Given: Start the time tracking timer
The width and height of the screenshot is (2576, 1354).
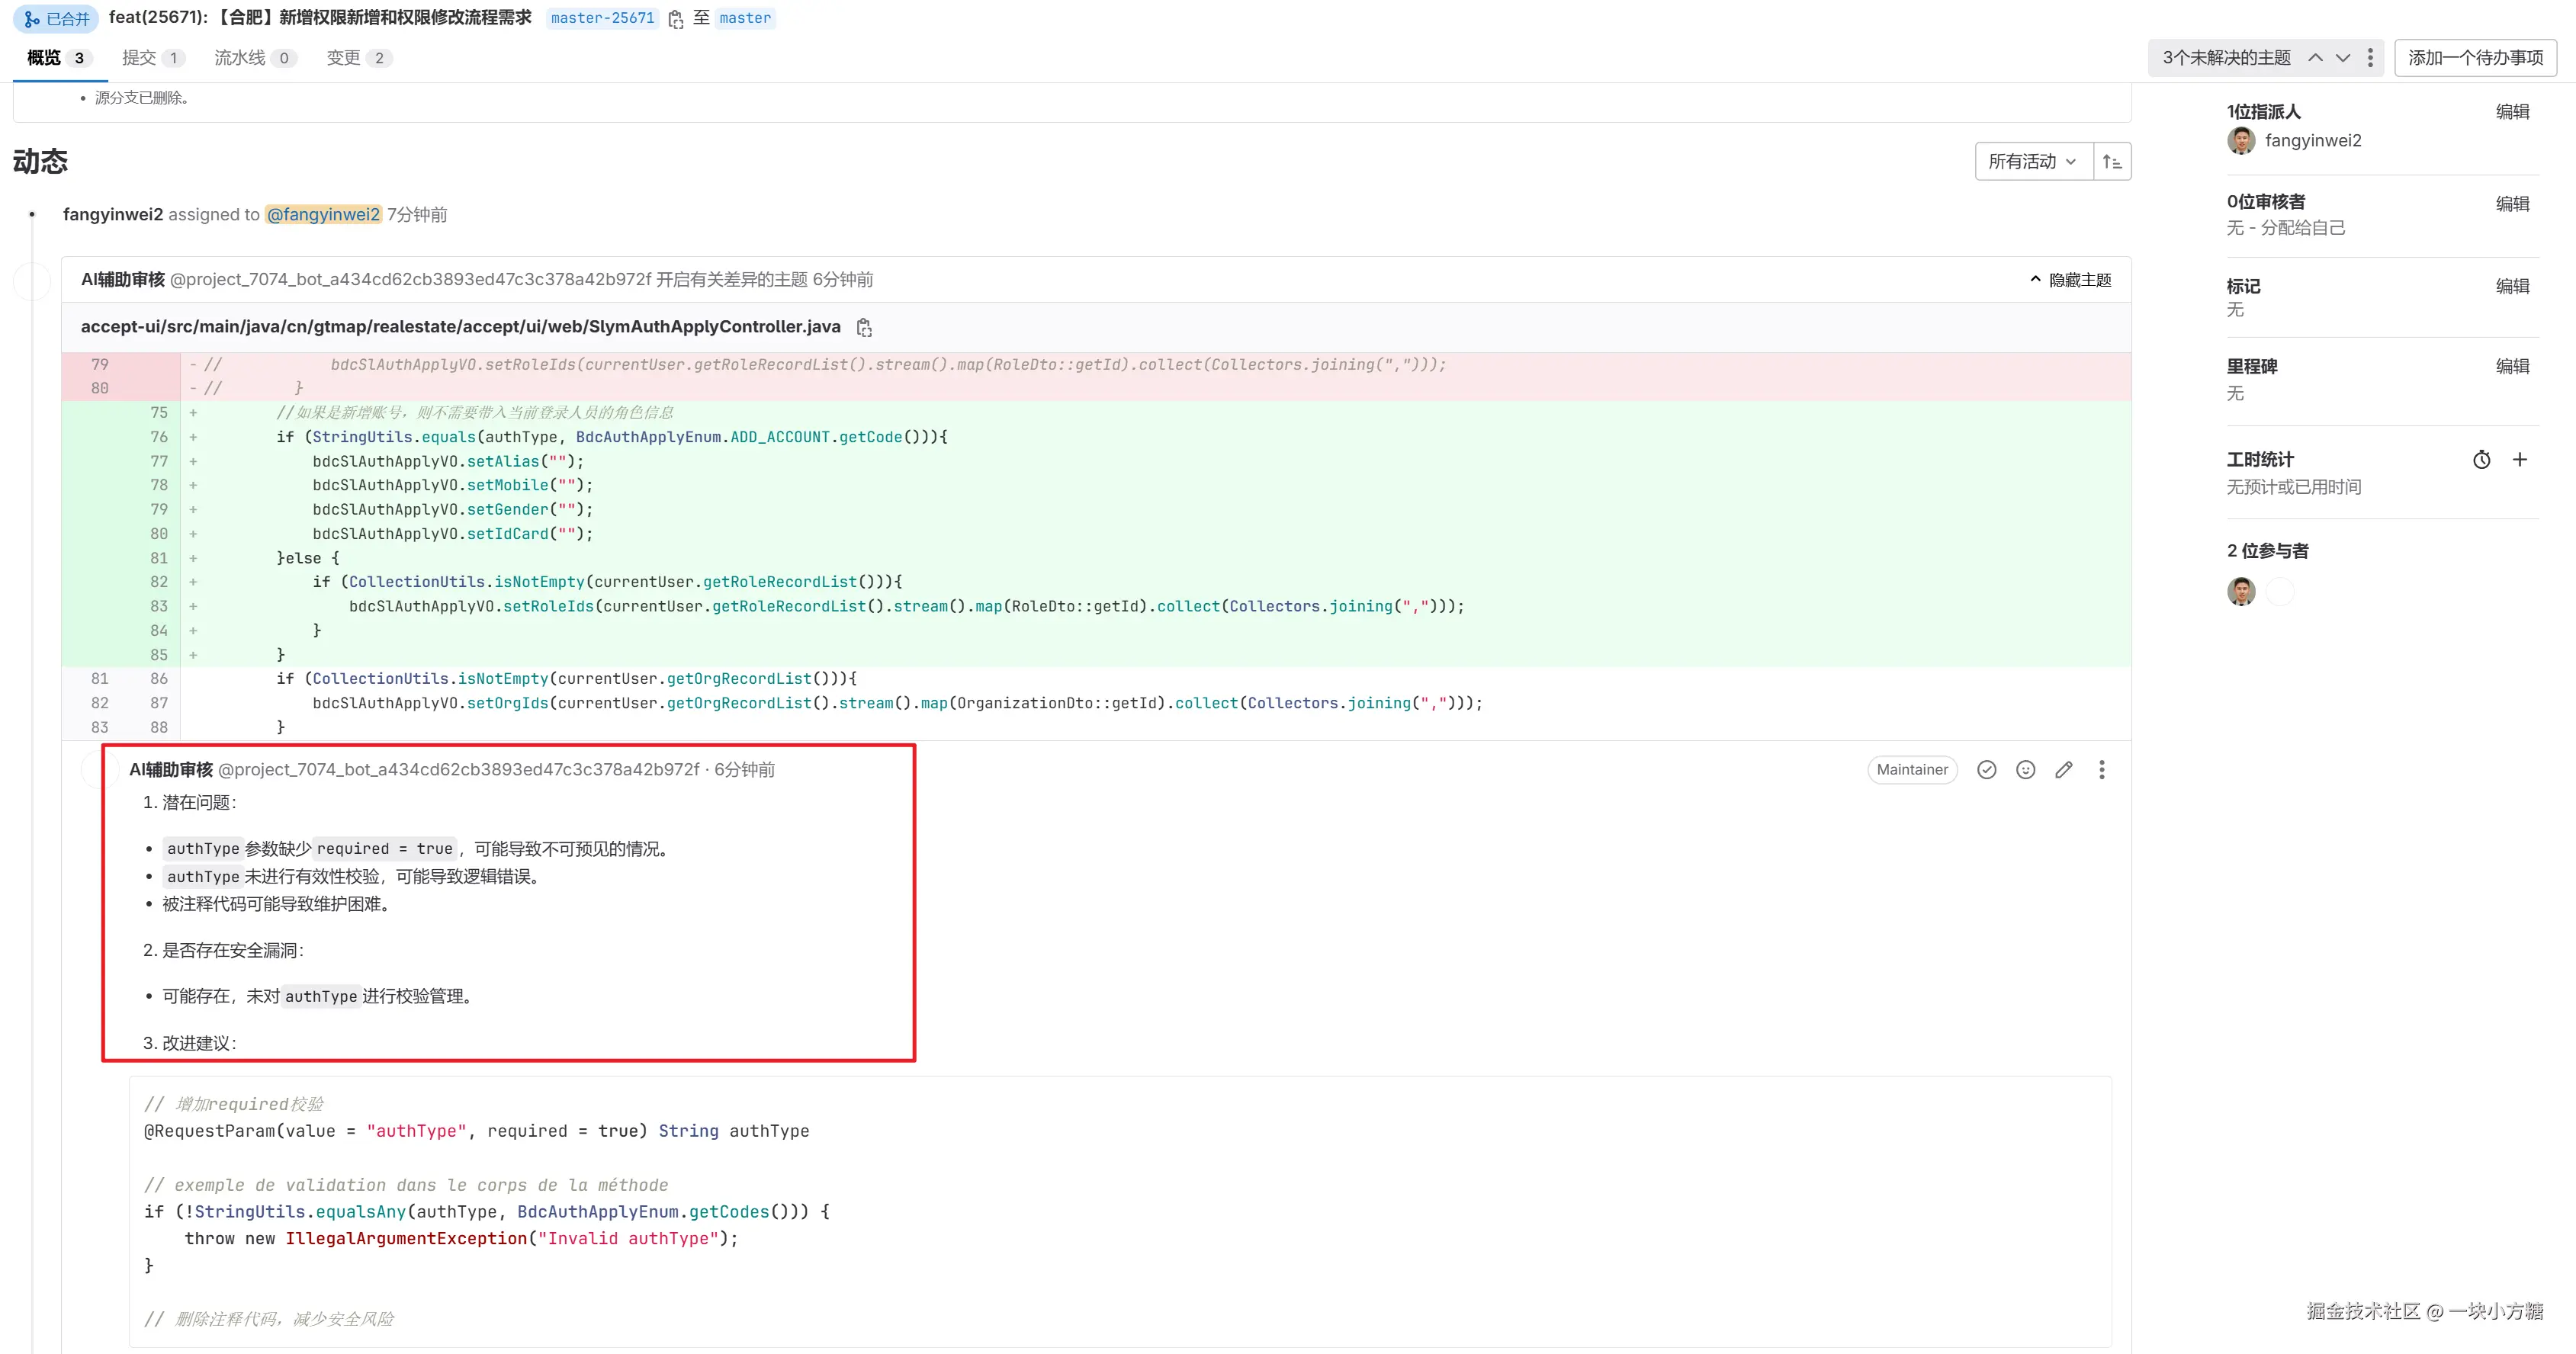Looking at the screenshot, I should click(x=2481, y=460).
